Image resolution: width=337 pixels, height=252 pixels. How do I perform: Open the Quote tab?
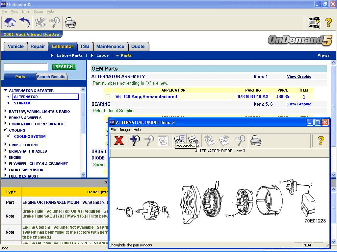pos(138,47)
